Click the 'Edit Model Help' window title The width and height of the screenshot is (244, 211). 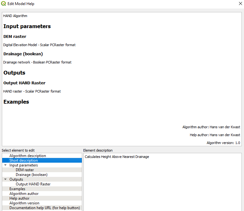pos(21,4)
